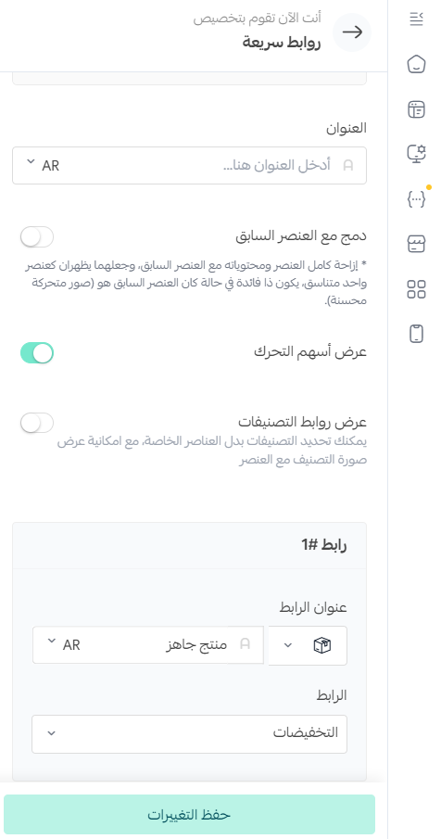
Task: Open the monitor settings icon in sidebar
Action: (x=416, y=154)
